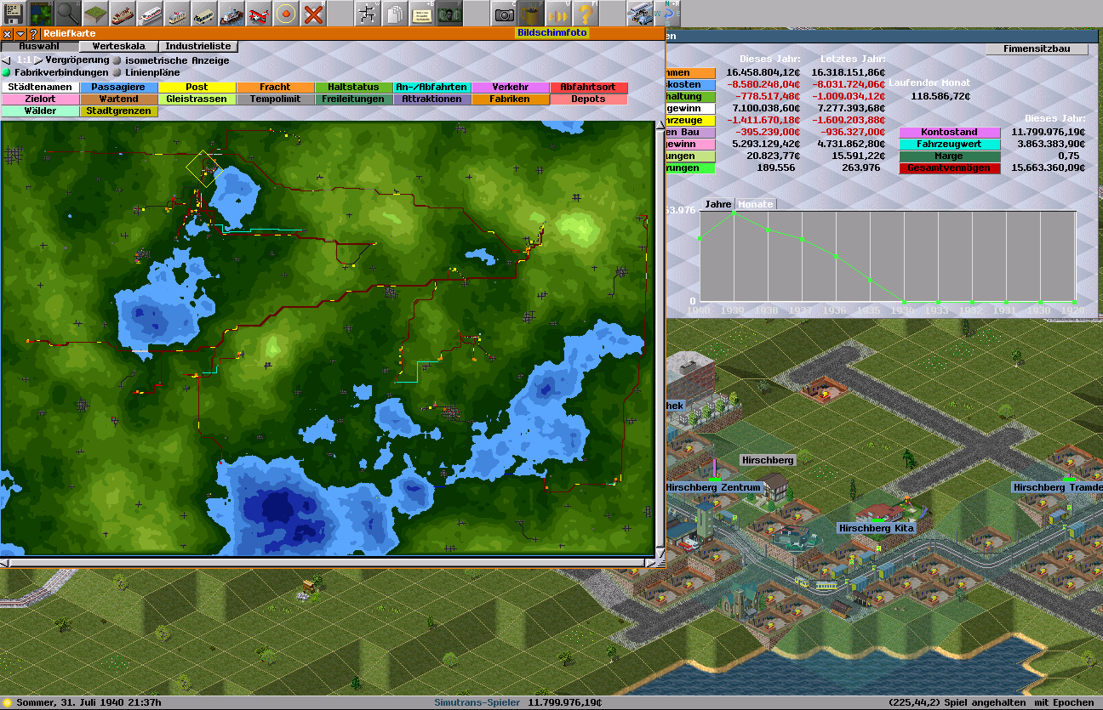
Task: Switch the chart to the Monate tab
Action: click(x=755, y=204)
